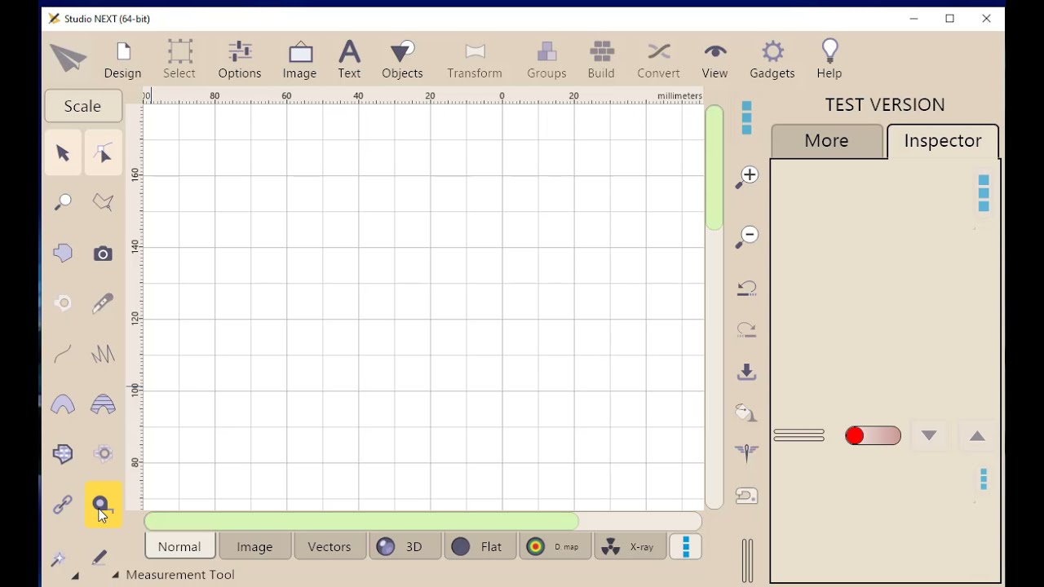Screen dimensions: 1044x587
Task: Click the green horizontal scrollbar
Action: (361, 521)
